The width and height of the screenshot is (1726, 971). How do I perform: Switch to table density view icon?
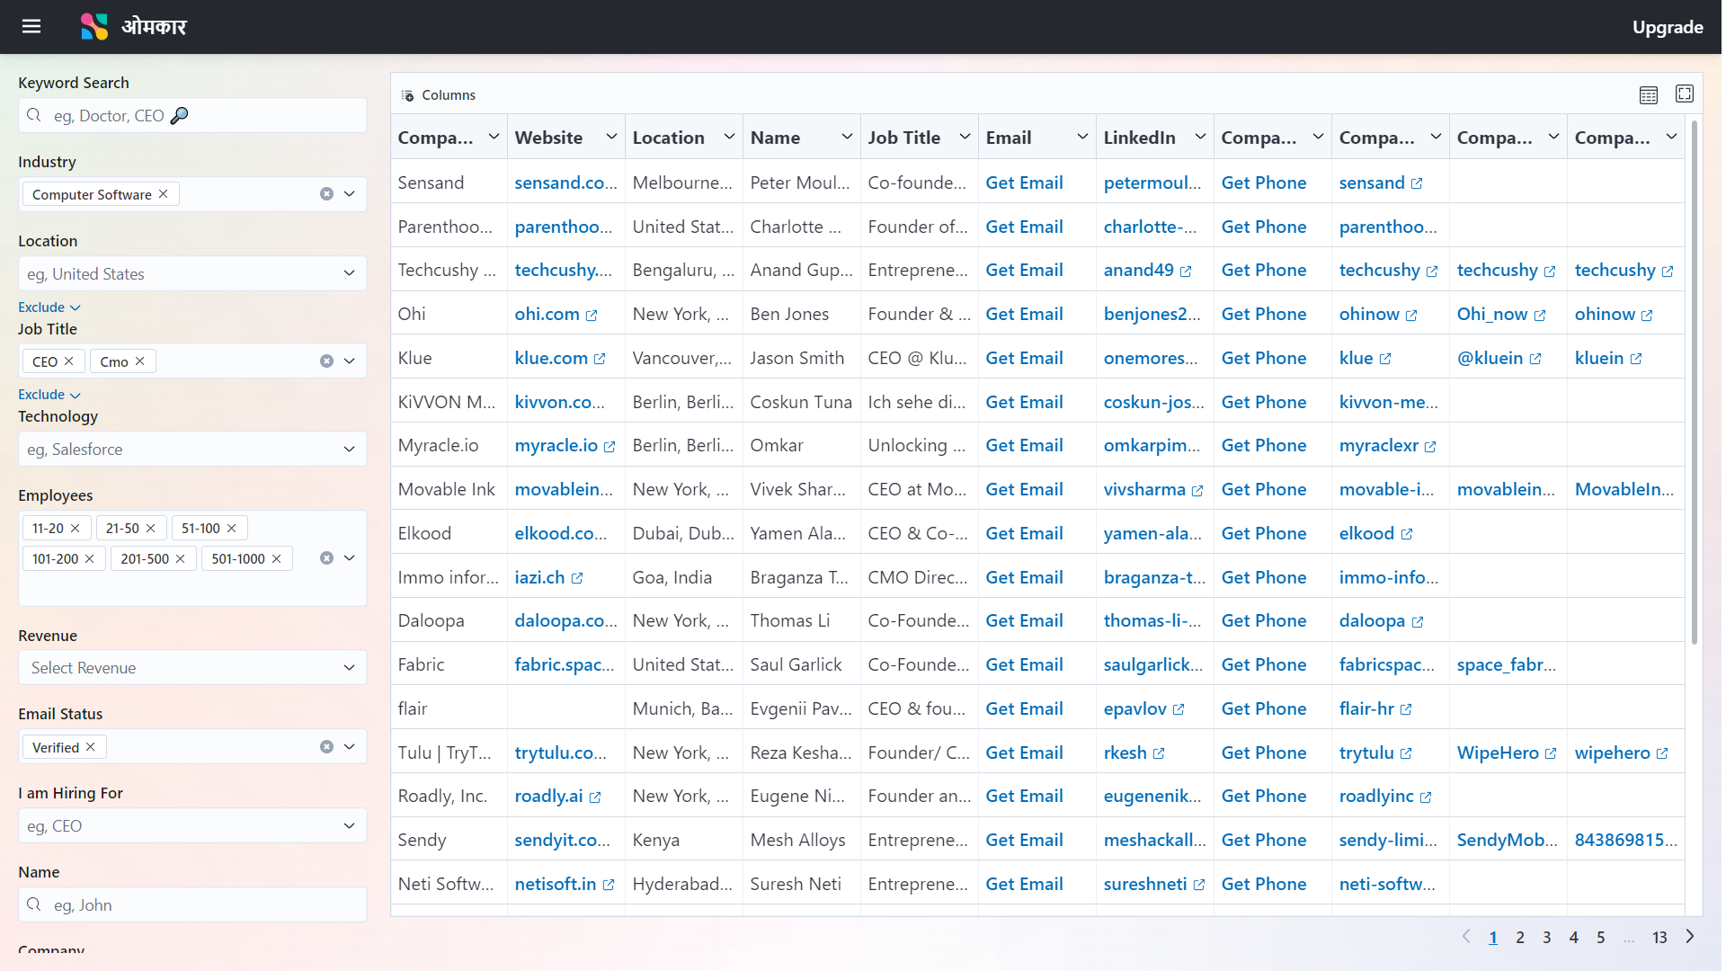(1648, 94)
